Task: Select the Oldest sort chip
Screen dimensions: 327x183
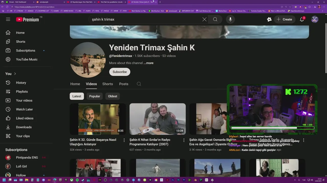Action: pos(112,96)
